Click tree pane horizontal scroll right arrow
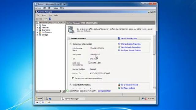 (x=63, y=91)
